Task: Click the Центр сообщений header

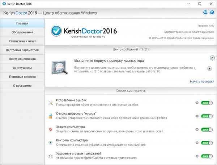Action: (x=131, y=49)
